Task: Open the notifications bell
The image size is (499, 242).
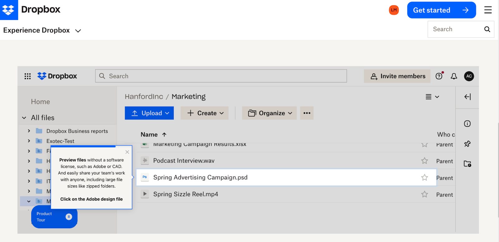Action: click(454, 76)
